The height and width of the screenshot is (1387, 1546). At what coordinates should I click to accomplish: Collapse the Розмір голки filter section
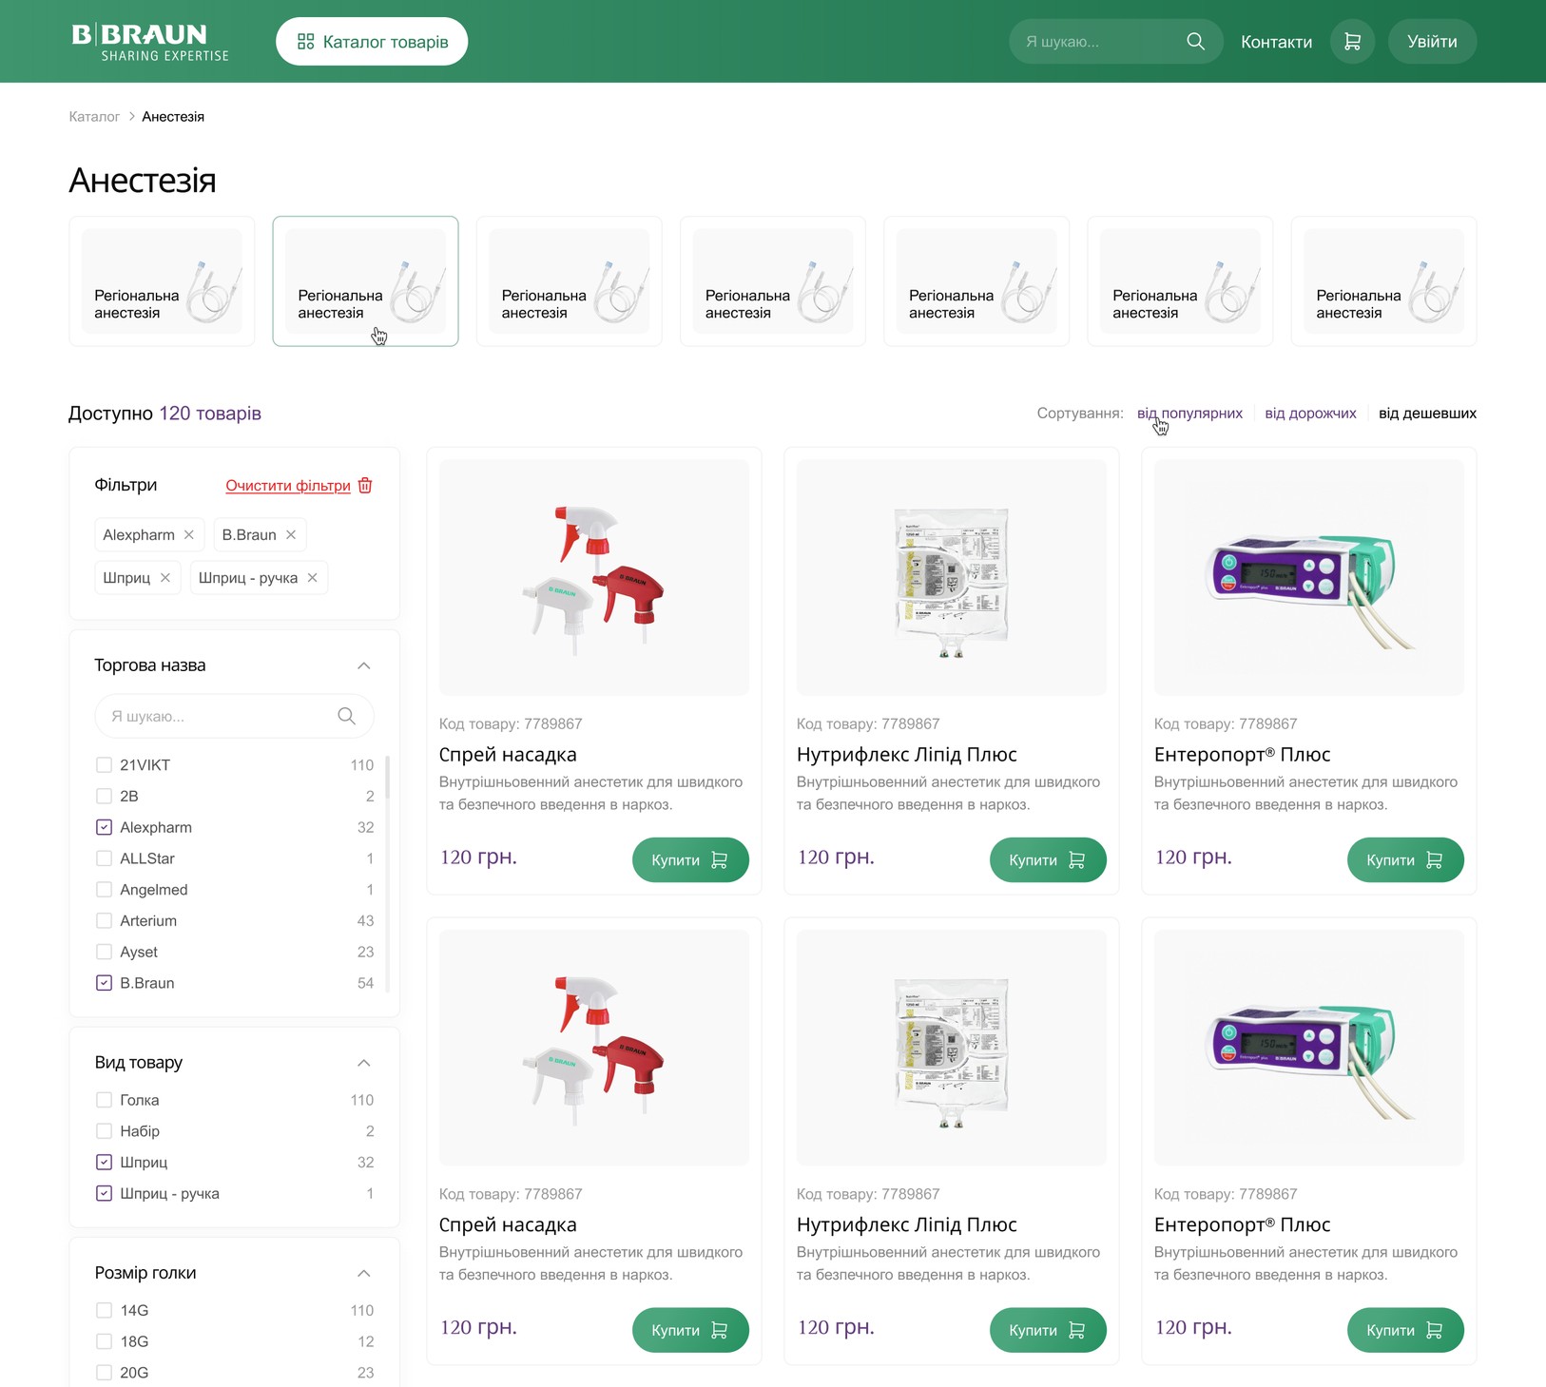tap(364, 1273)
